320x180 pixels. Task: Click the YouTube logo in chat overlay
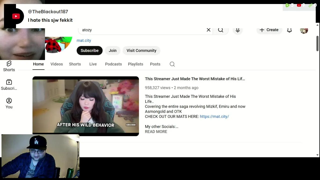(x=16, y=16)
